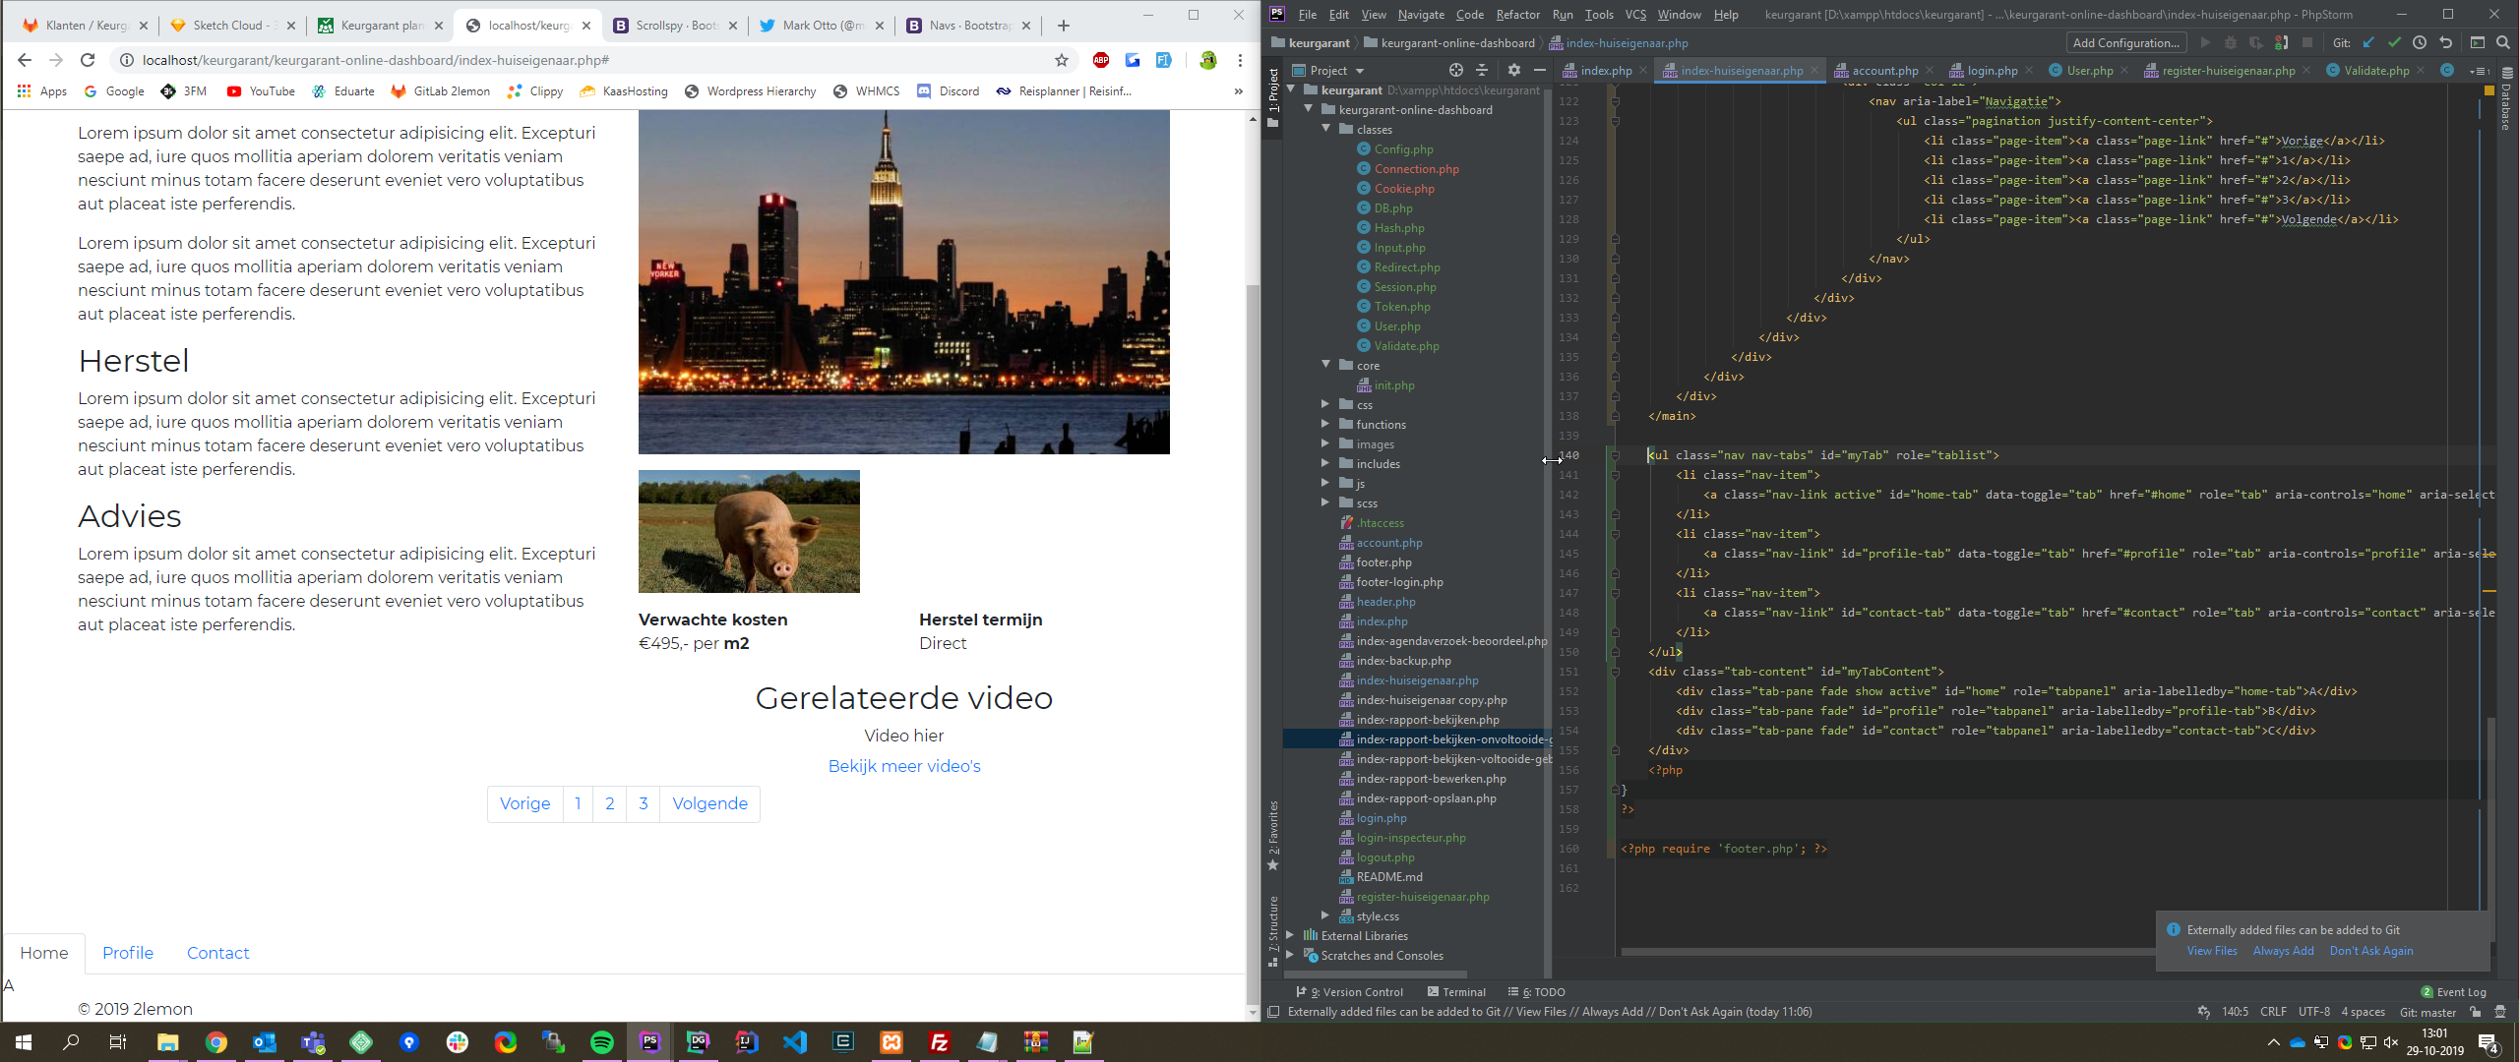2519x1062 pixels.
Task: Click the Git revert arrow icon
Action: click(2446, 43)
